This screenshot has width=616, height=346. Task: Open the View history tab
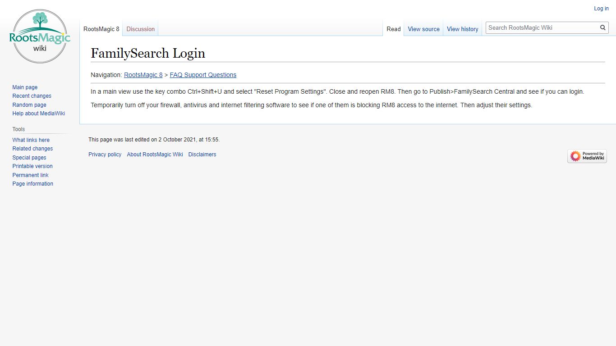pyautogui.click(x=463, y=29)
